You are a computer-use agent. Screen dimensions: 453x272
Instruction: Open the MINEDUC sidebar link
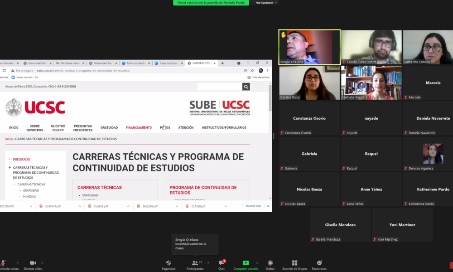pyautogui.click(x=29, y=197)
